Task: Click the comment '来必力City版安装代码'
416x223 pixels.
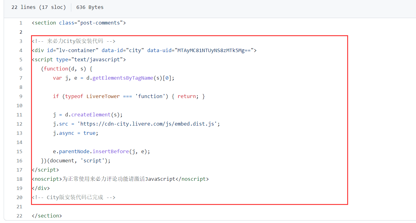Action: (x=73, y=41)
